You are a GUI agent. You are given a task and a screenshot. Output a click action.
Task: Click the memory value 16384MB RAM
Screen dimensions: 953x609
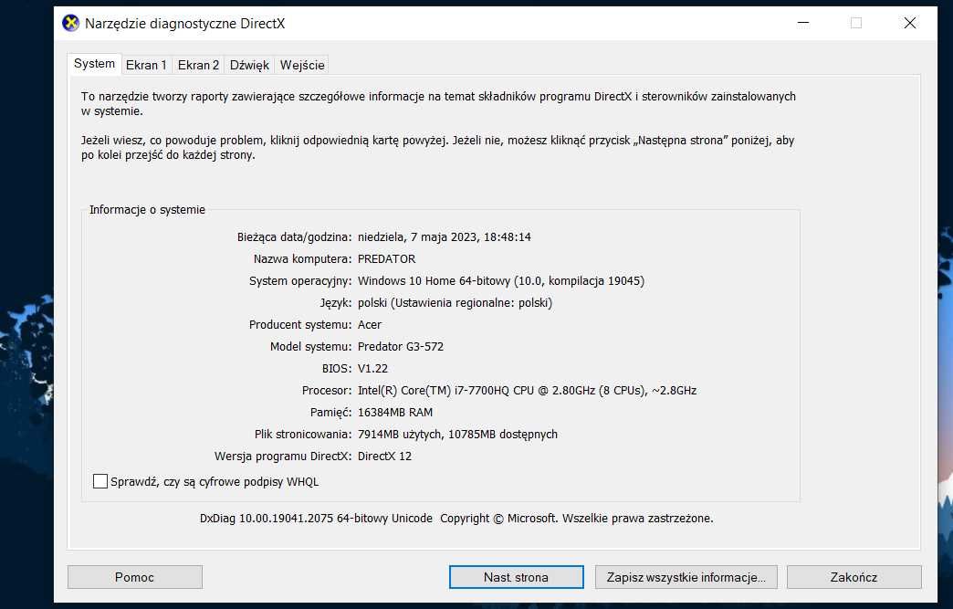[395, 412]
